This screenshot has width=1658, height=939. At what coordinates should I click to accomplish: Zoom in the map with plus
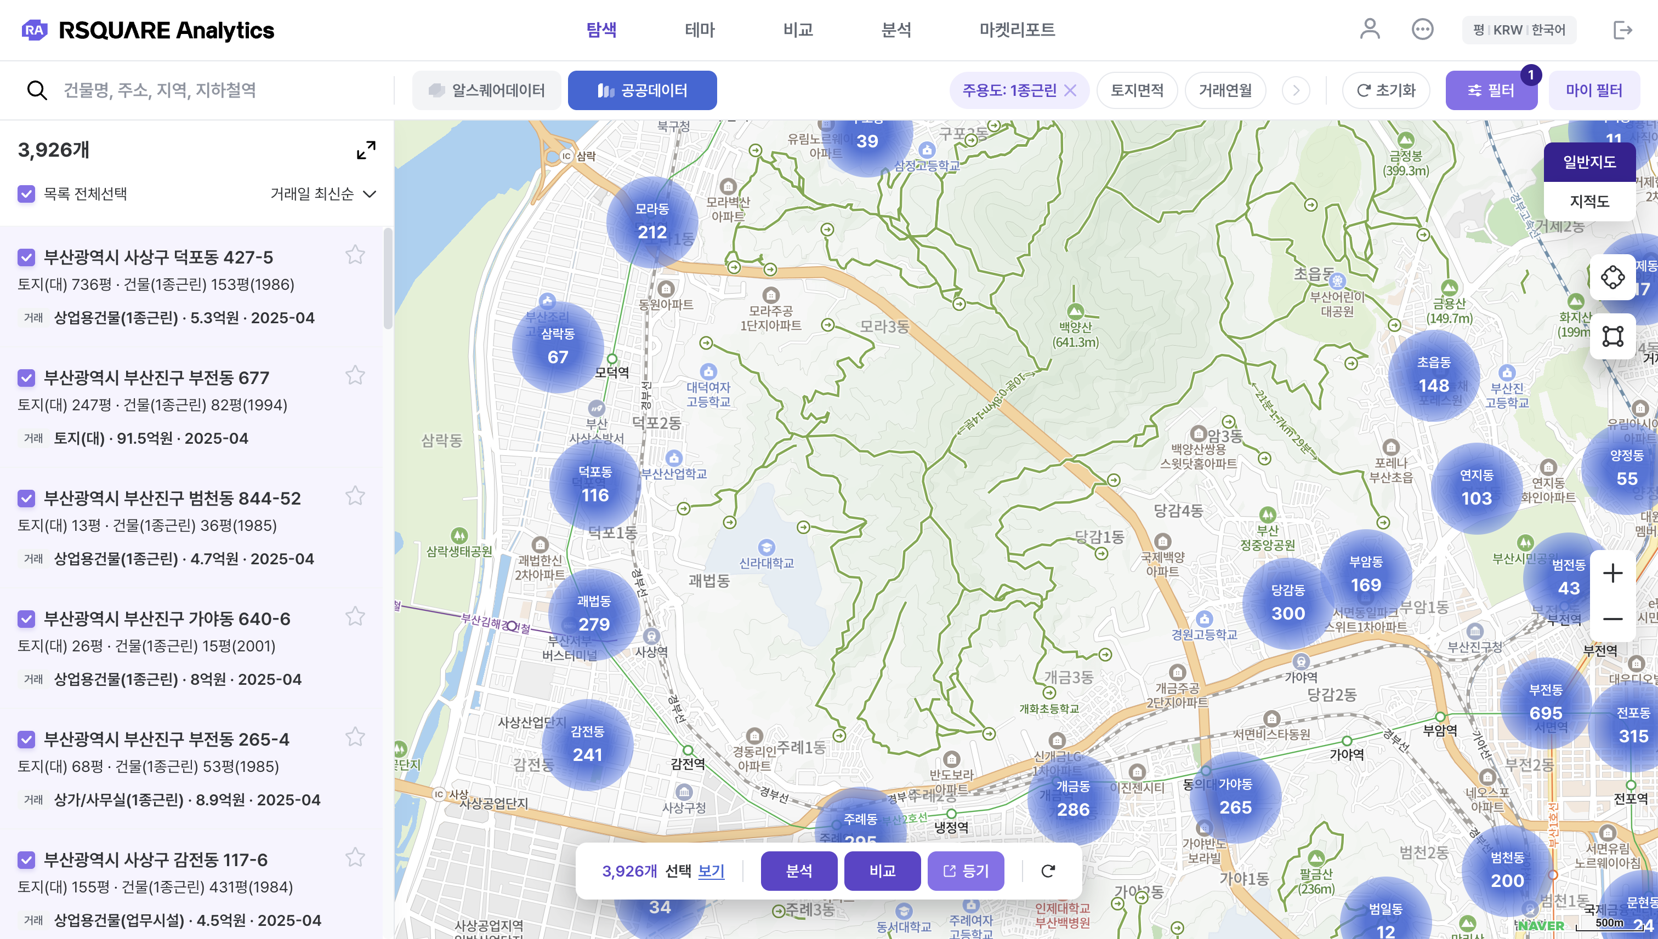pyautogui.click(x=1612, y=574)
